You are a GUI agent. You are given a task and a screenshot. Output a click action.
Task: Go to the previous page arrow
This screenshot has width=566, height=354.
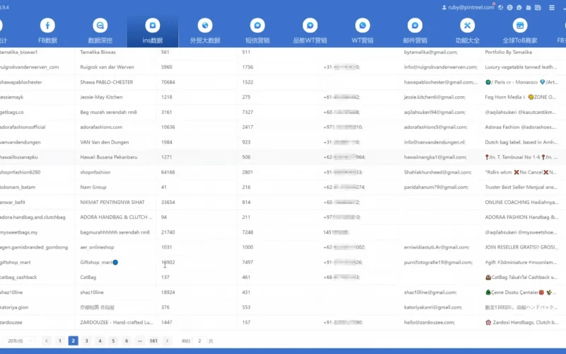[x=47, y=341]
